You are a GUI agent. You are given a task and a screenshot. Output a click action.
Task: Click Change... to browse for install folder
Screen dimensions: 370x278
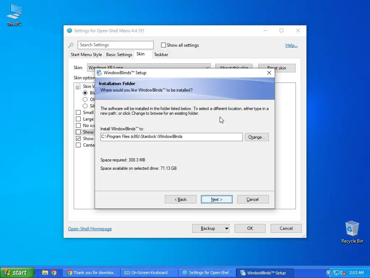(x=257, y=137)
